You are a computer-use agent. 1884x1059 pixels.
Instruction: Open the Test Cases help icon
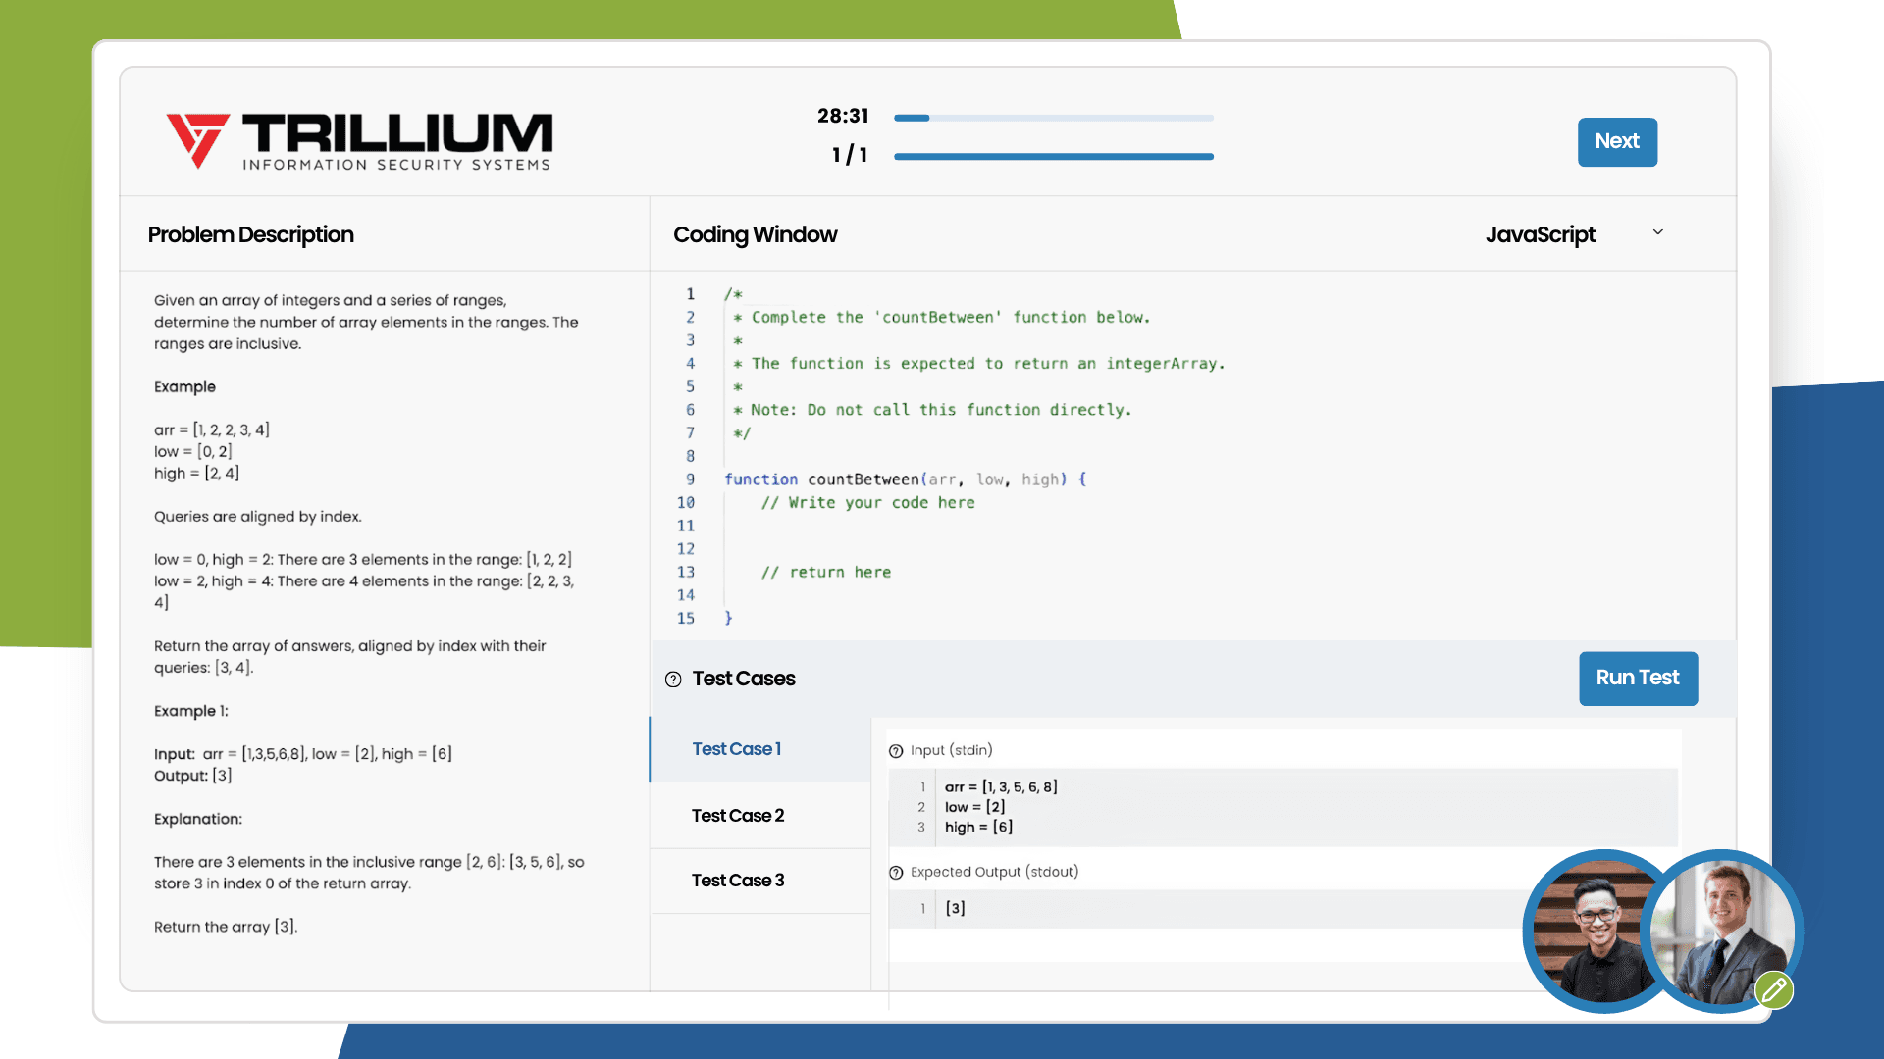pyautogui.click(x=673, y=679)
